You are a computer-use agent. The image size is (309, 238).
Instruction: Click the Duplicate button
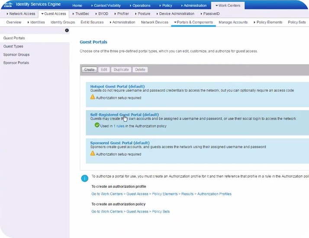121,70
